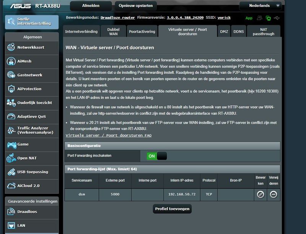Open the Open NAT icon

pyautogui.click(x=11, y=158)
